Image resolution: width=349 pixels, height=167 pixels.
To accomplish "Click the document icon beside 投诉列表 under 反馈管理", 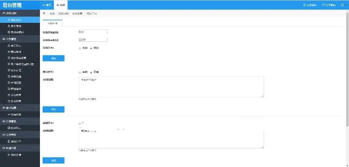I will 9,128.
